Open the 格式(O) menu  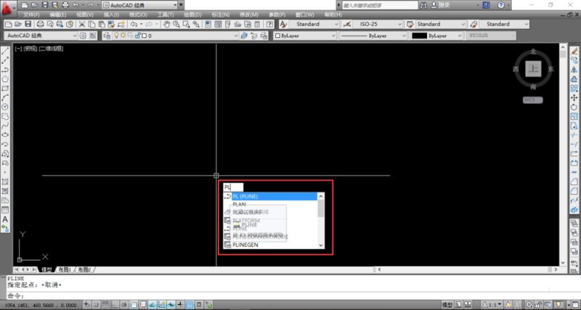click(x=138, y=15)
